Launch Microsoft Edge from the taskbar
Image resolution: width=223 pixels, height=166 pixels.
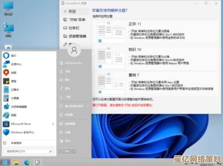(x=27, y=163)
